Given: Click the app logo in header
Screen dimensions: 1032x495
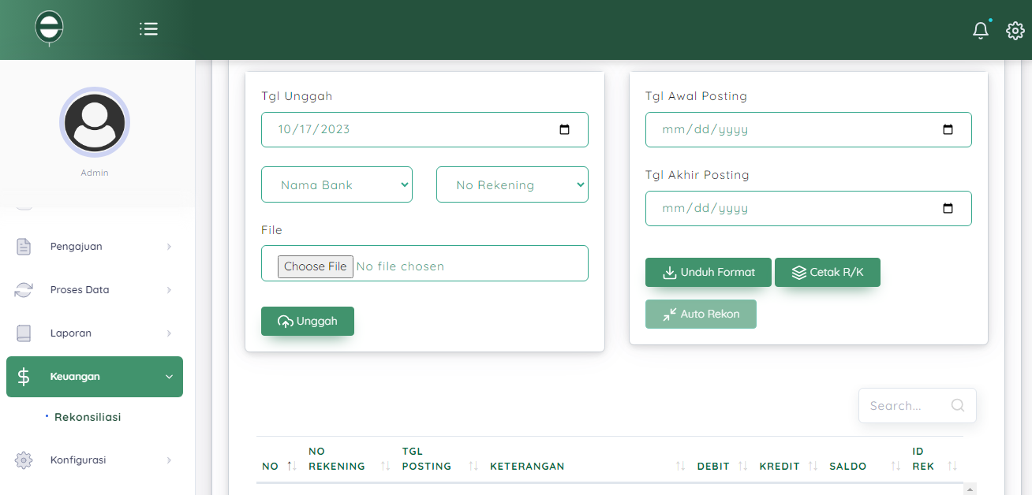Looking at the screenshot, I should point(49,28).
